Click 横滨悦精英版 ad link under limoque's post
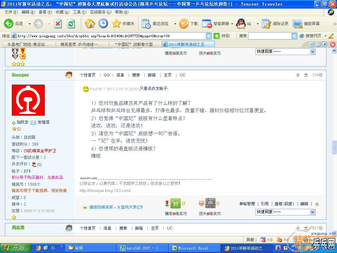Viewport: 337px width, 253px height. (x=116, y=207)
